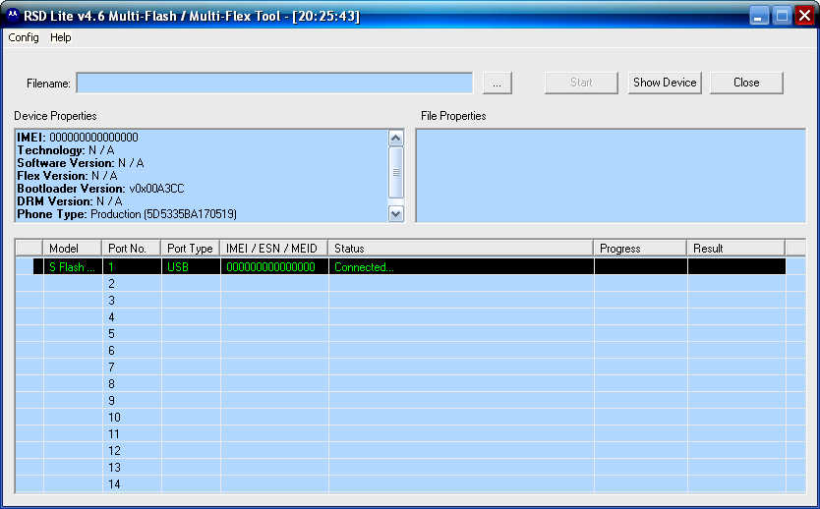The height and width of the screenshot is (509, 820).
Task: Select port number 14 row
Action: [411, 484]
